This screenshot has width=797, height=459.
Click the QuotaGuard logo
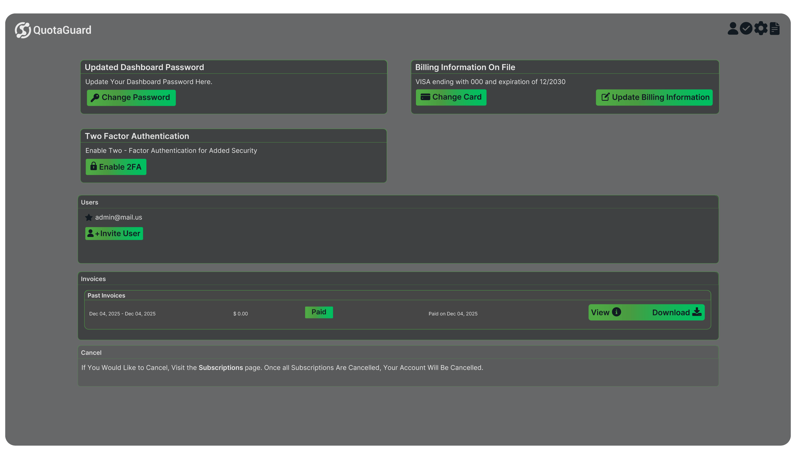click(x=53, y=30)
